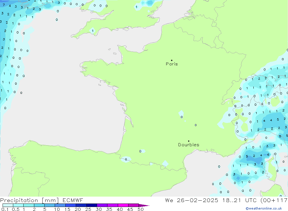Click the 'We 26-02-2025 18..21 UTC' timestamp
Image resolution: width=288 pixels, height=211 pixels.
(211, 200)
